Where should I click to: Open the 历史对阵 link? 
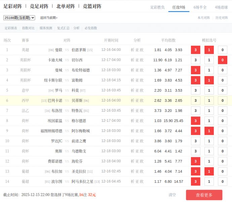click(x=222, y=18)
